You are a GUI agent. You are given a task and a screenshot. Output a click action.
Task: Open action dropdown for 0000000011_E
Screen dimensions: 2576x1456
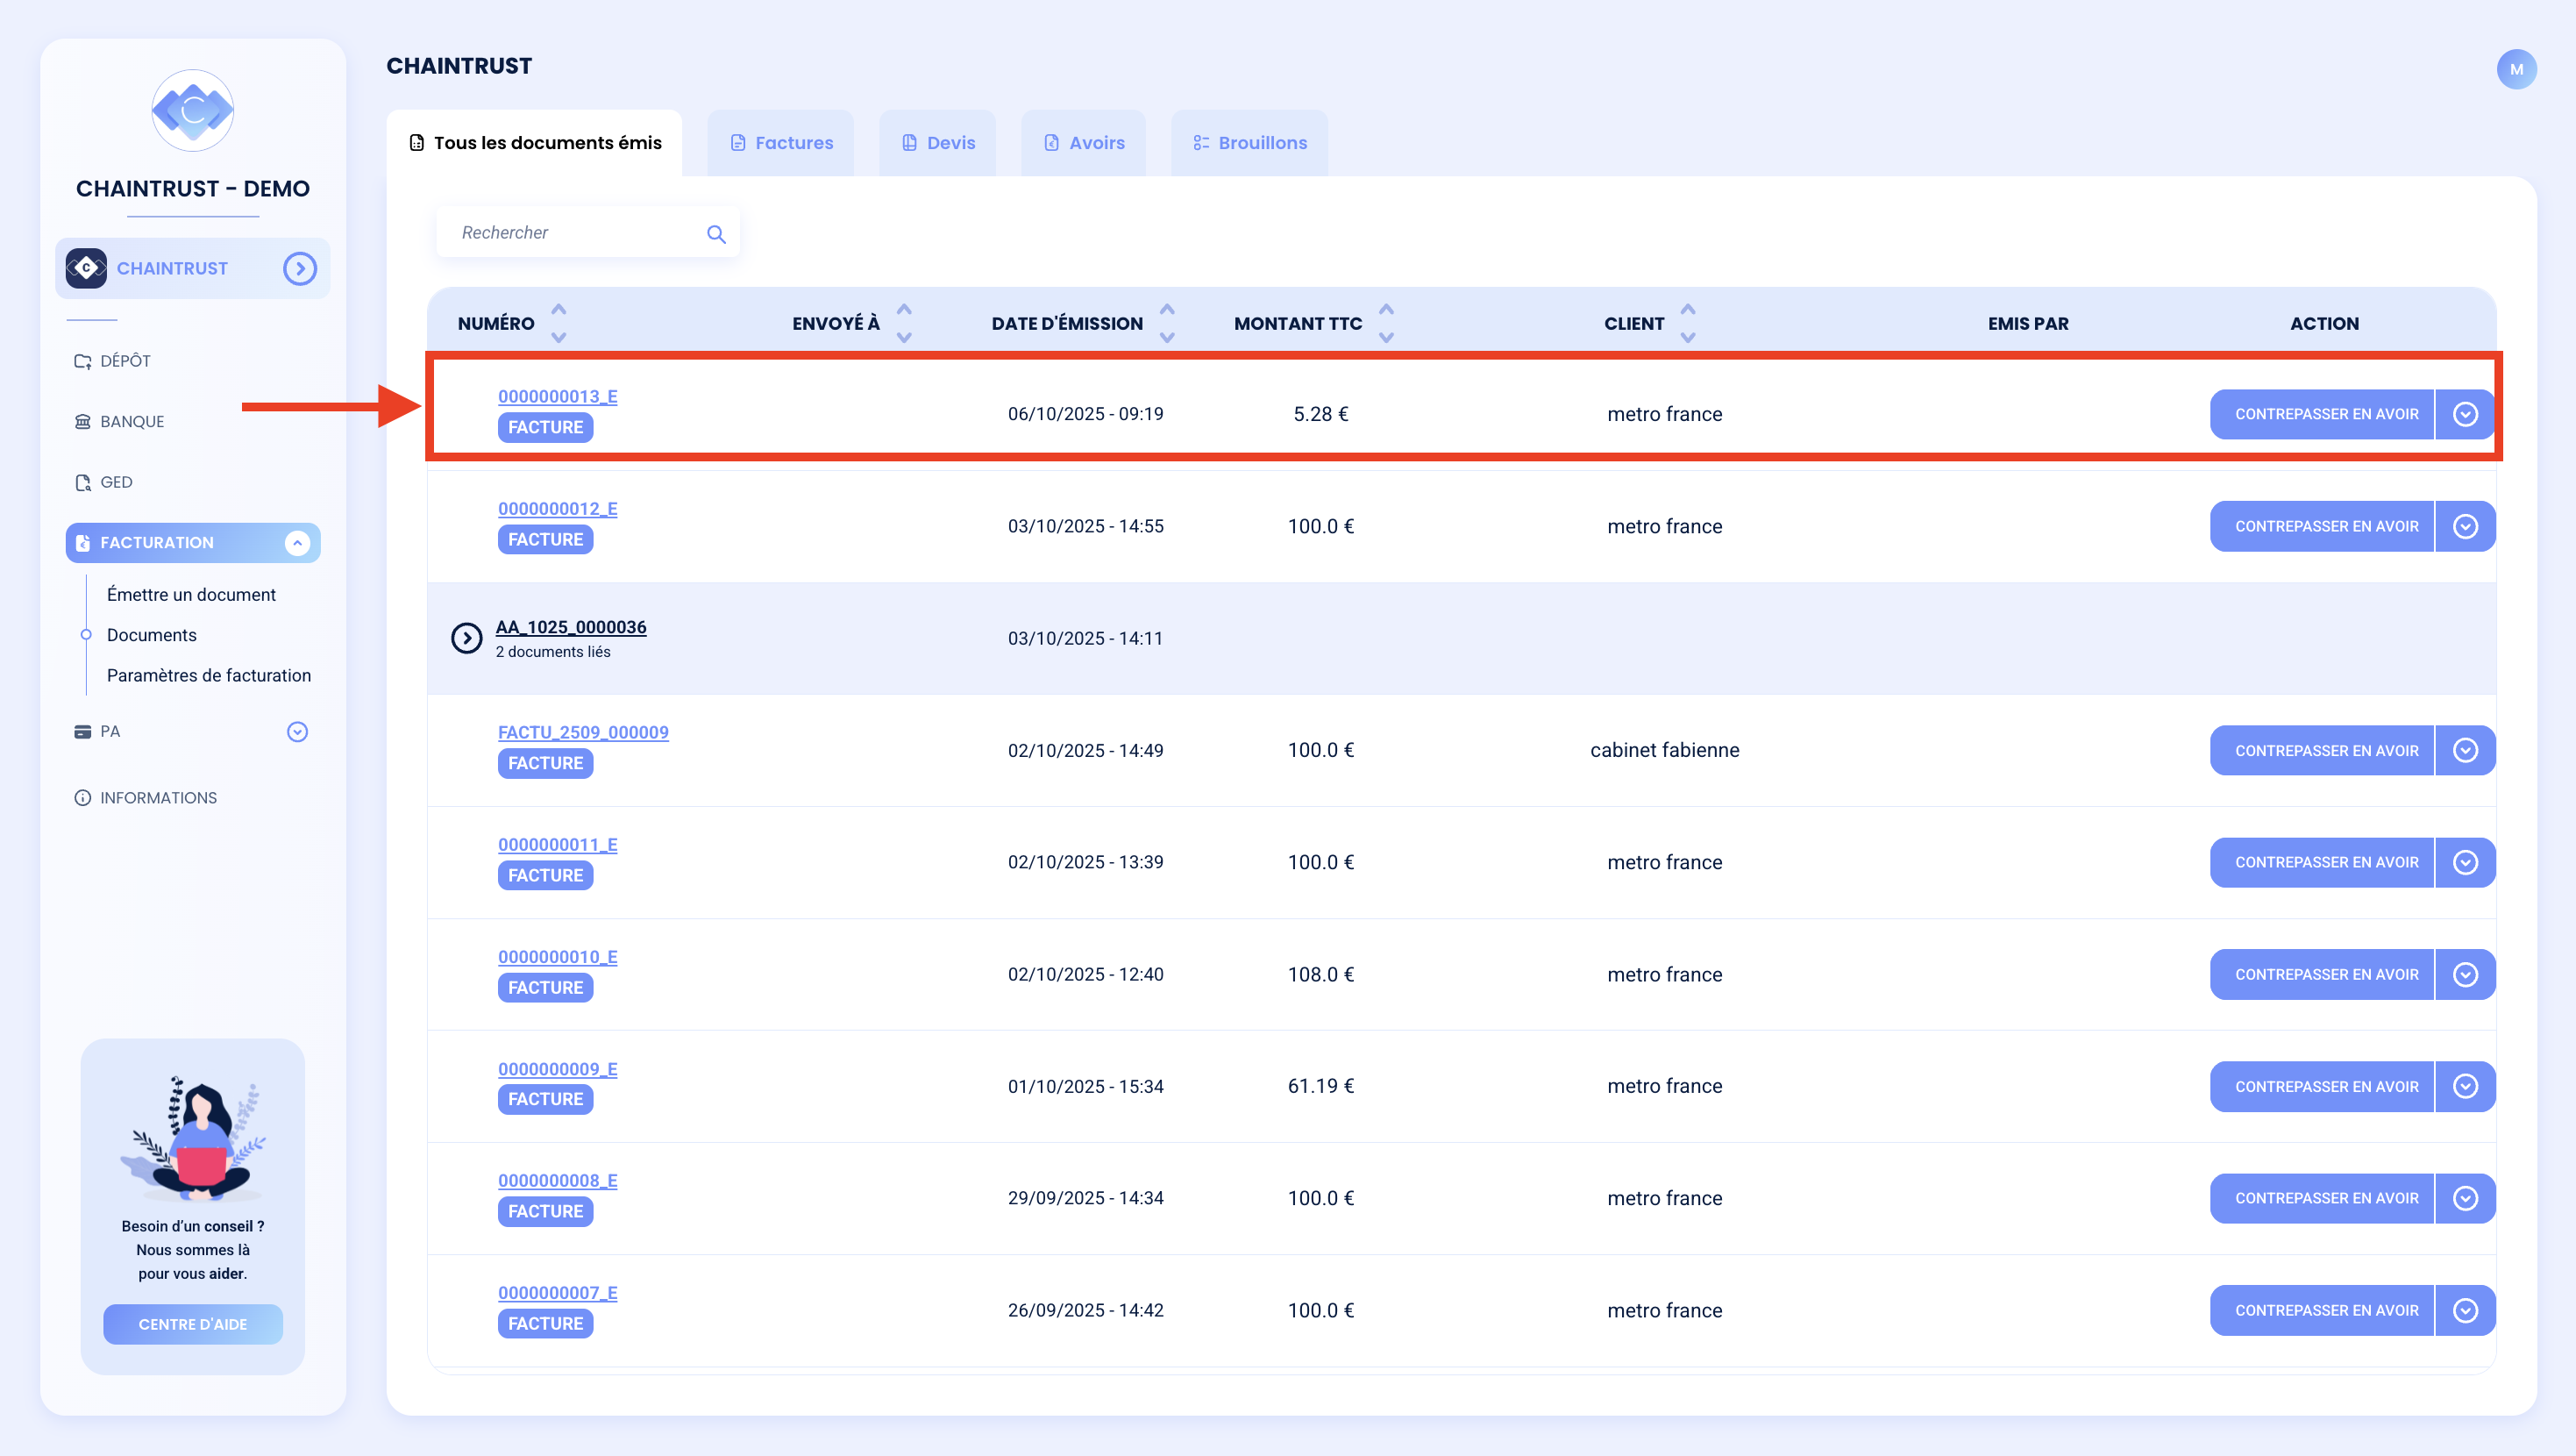coord(2465,862)
